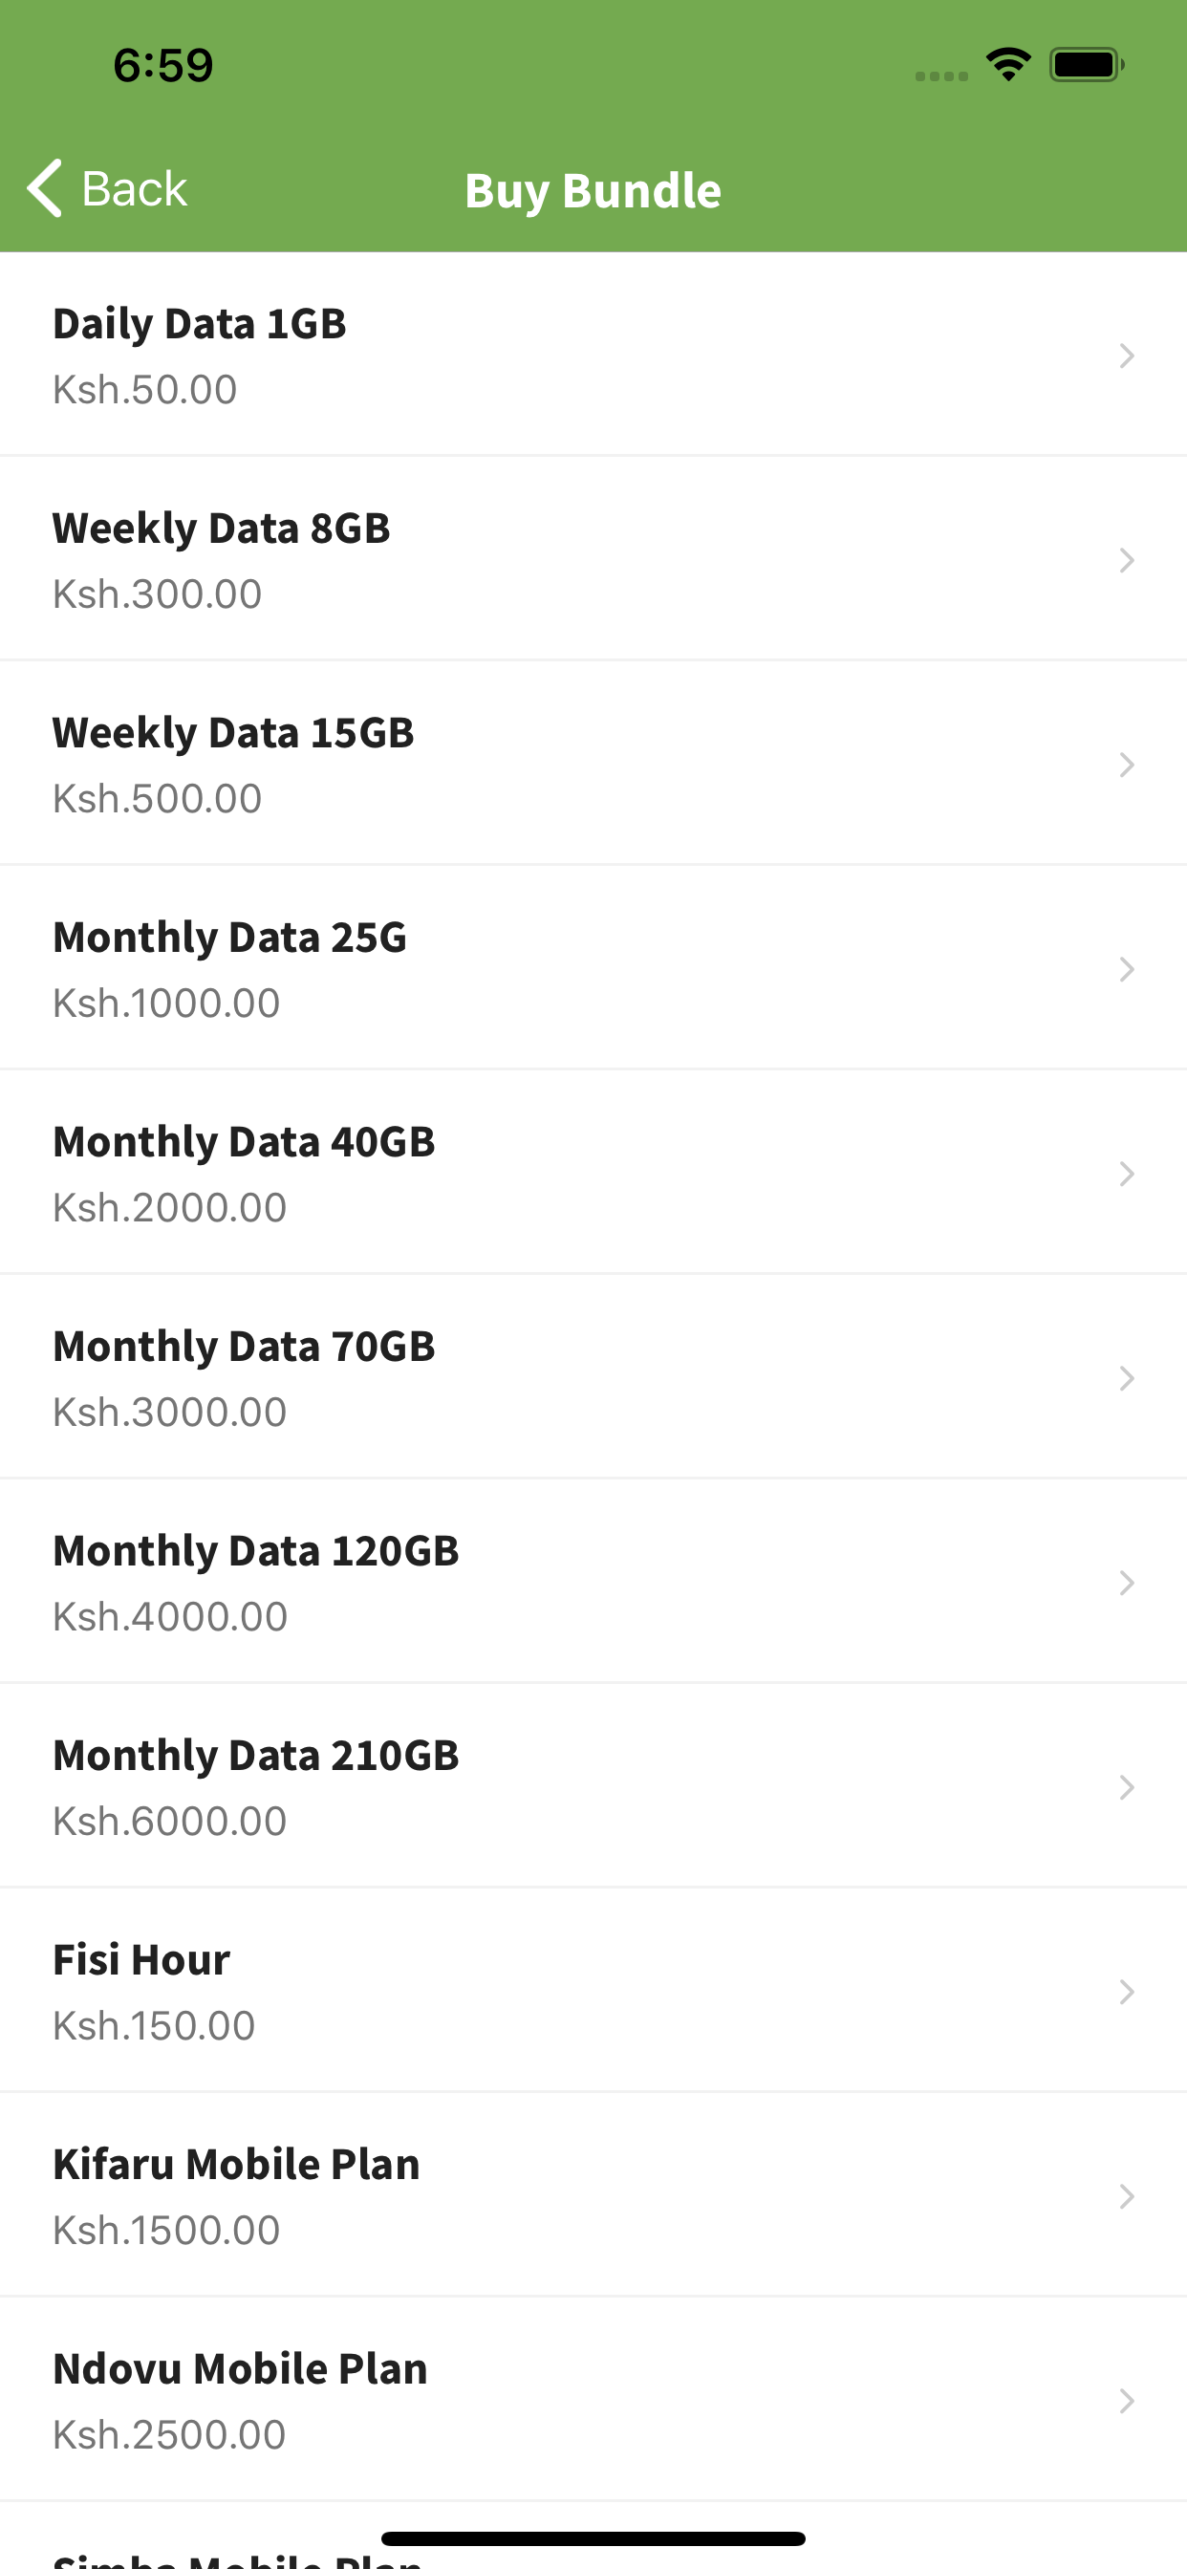
Task: Open the Daily Data 1GB chevron
Action: (x=1126, y=356)
